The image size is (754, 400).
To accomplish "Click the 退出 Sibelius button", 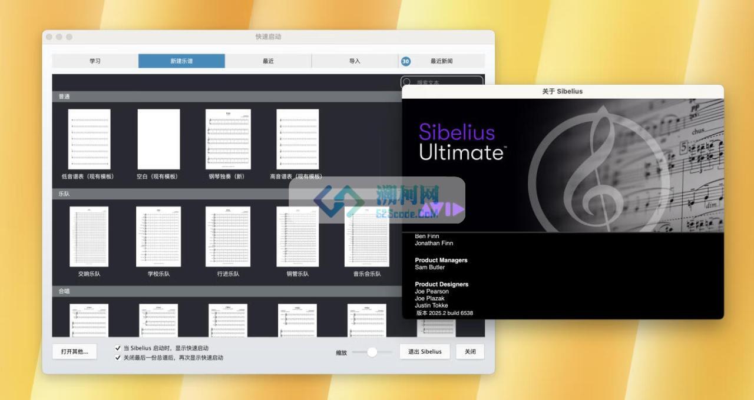I will 425,352.
